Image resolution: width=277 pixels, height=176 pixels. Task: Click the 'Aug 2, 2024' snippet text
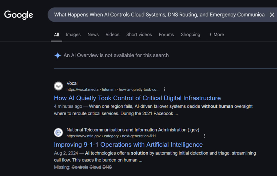coord(66,153)
